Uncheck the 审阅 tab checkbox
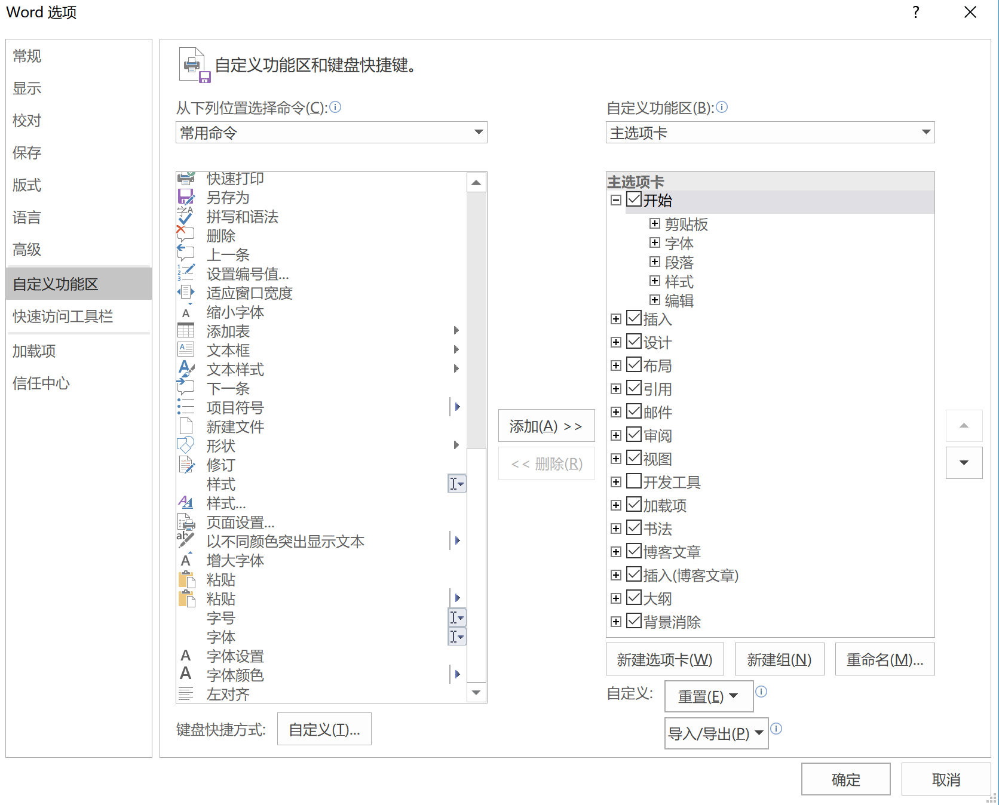The image size is (999, 805). tap(634, 435)
